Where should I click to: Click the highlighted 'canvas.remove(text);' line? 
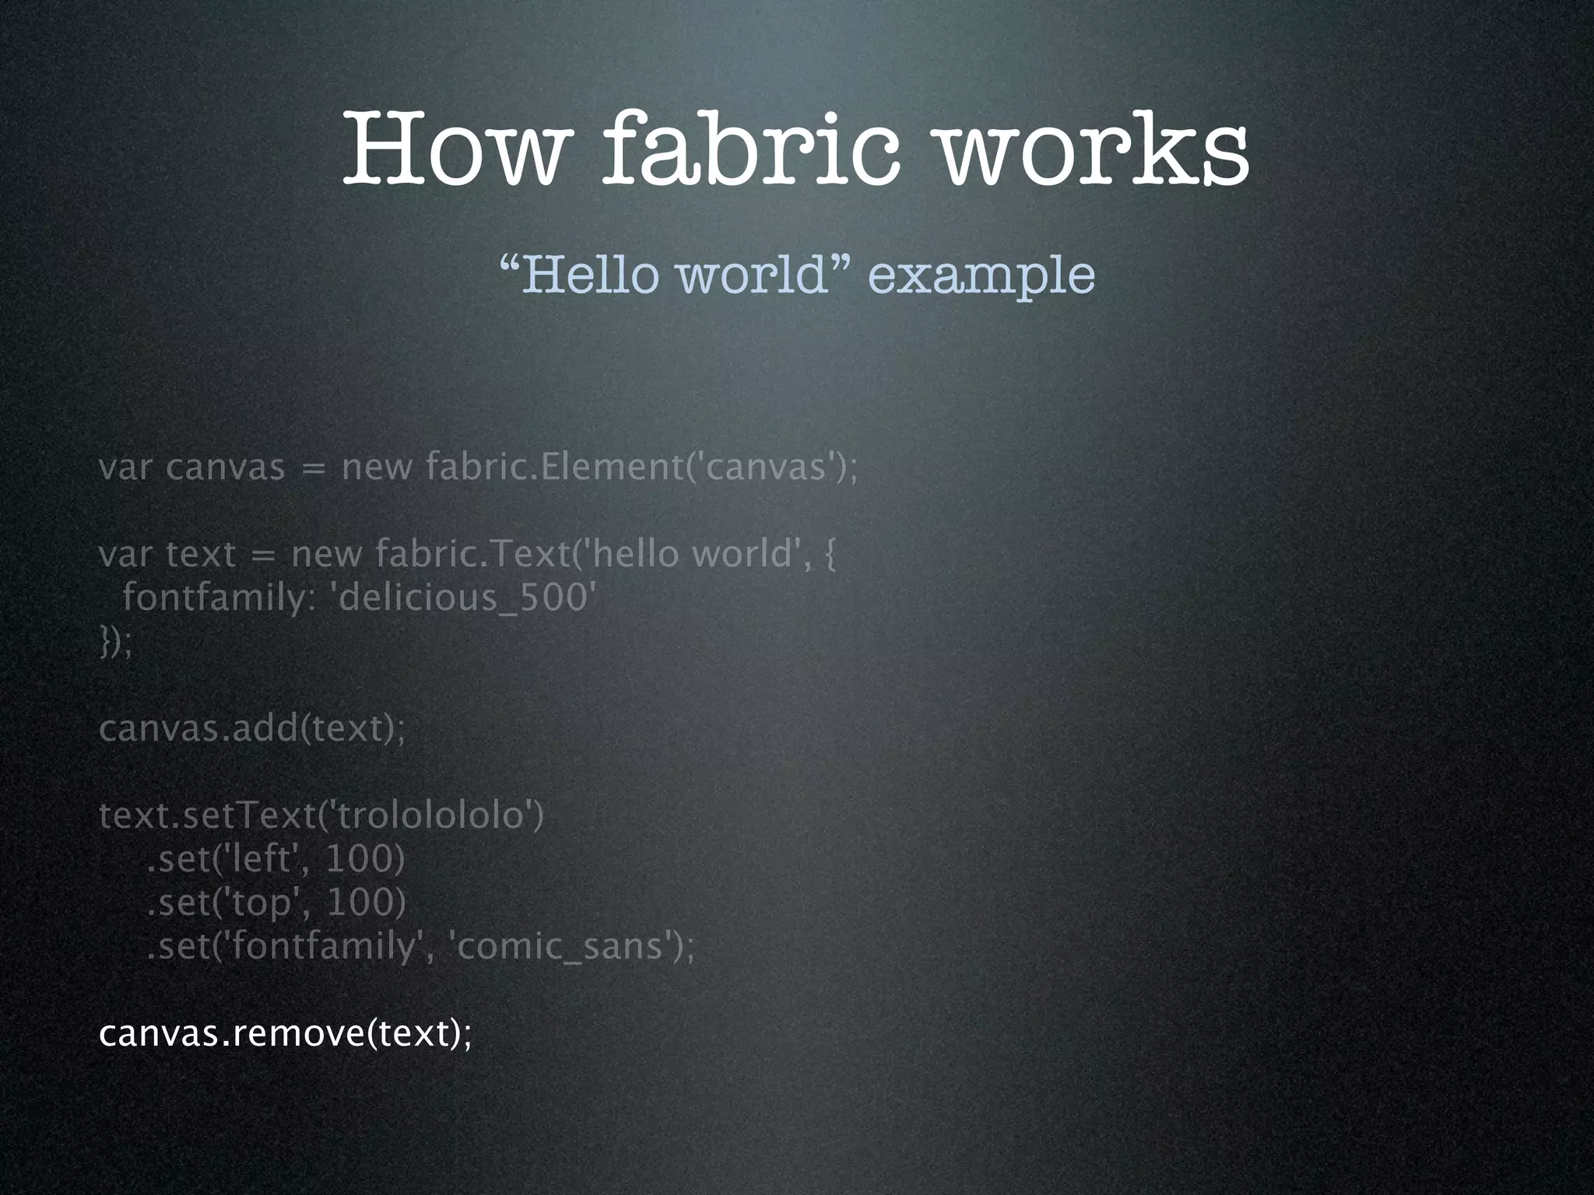285,1035
